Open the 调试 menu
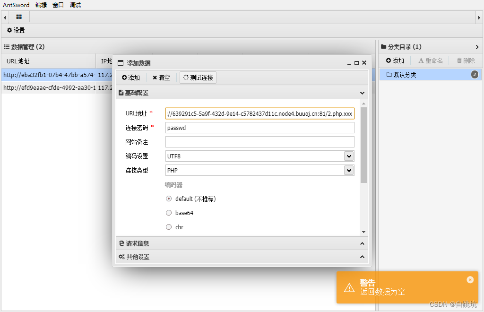484x312 pixels. pos(75,5)
